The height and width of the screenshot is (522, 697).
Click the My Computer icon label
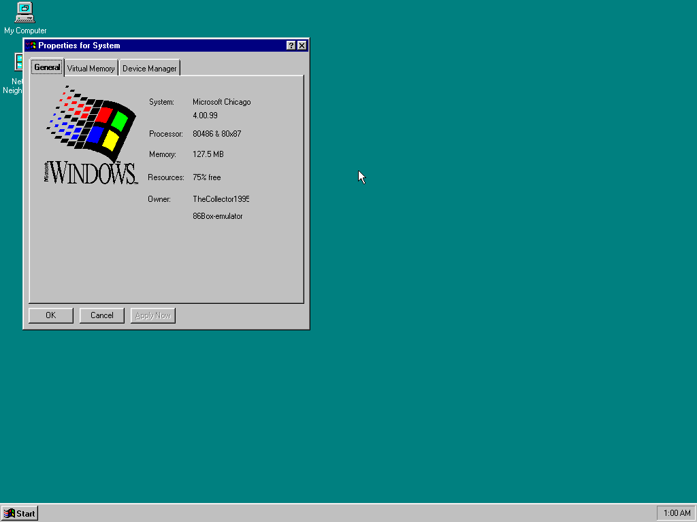tap(25, 31)
